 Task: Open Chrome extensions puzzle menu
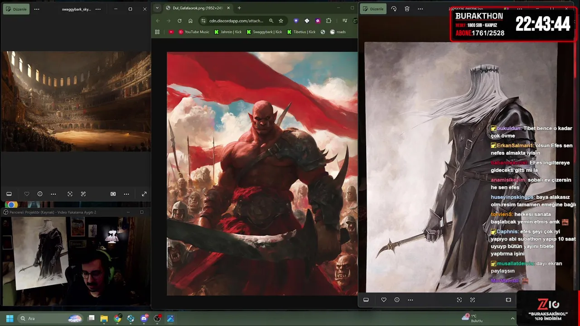329,21
